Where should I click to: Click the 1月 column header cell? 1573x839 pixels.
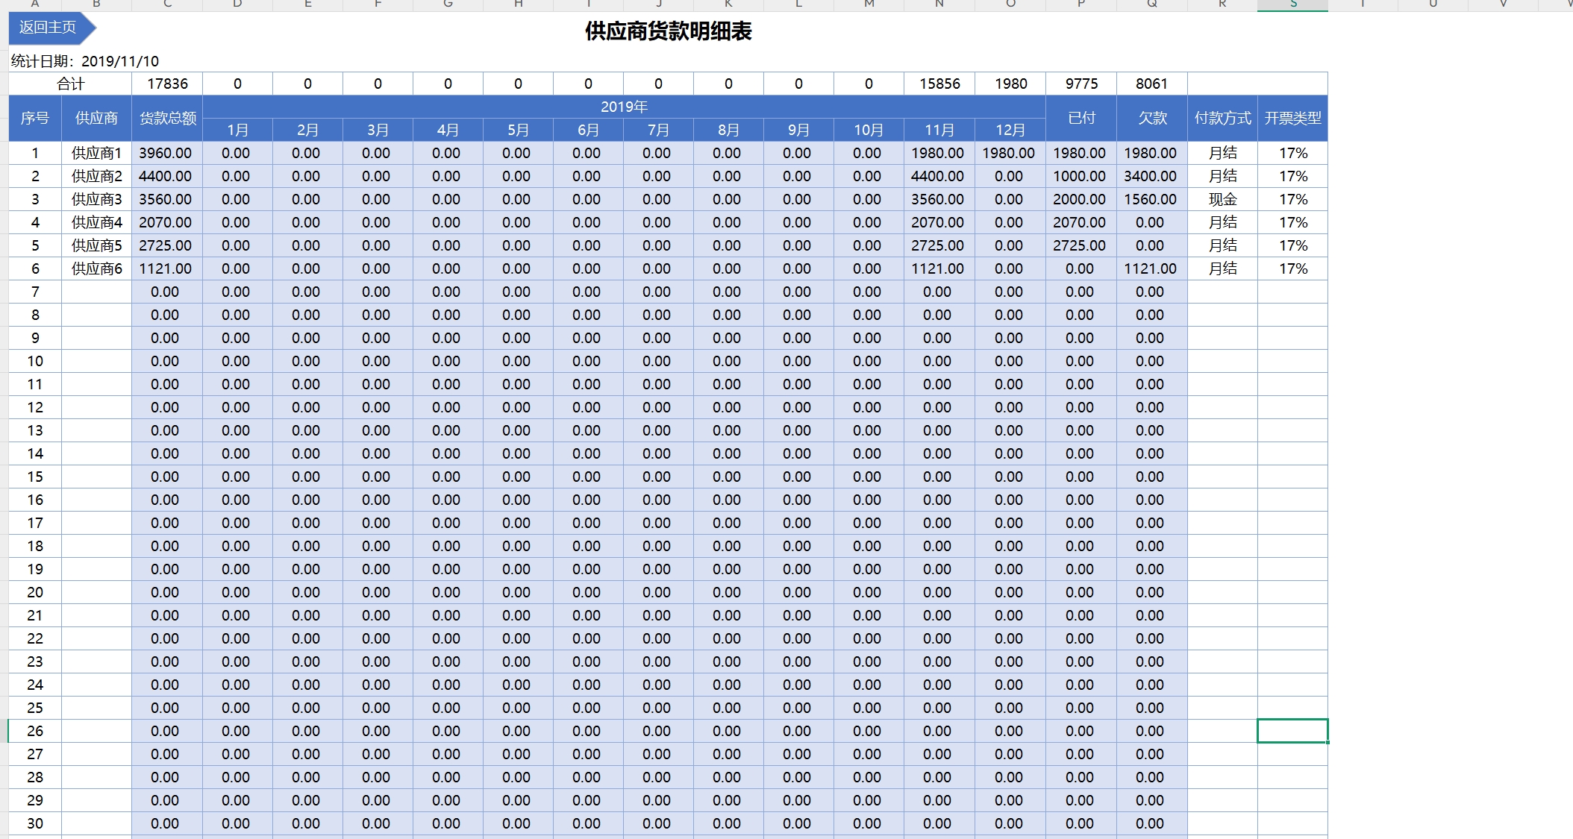pos(237,130)
